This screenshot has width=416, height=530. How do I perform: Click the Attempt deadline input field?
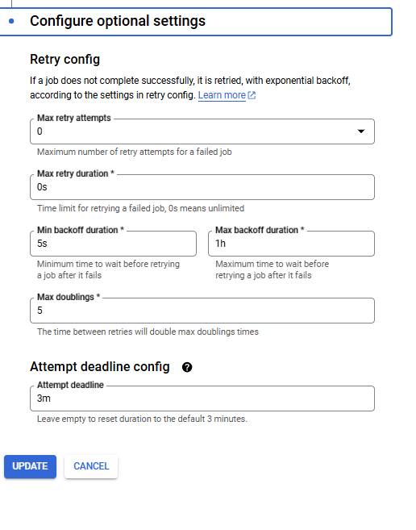coord(202,399)
